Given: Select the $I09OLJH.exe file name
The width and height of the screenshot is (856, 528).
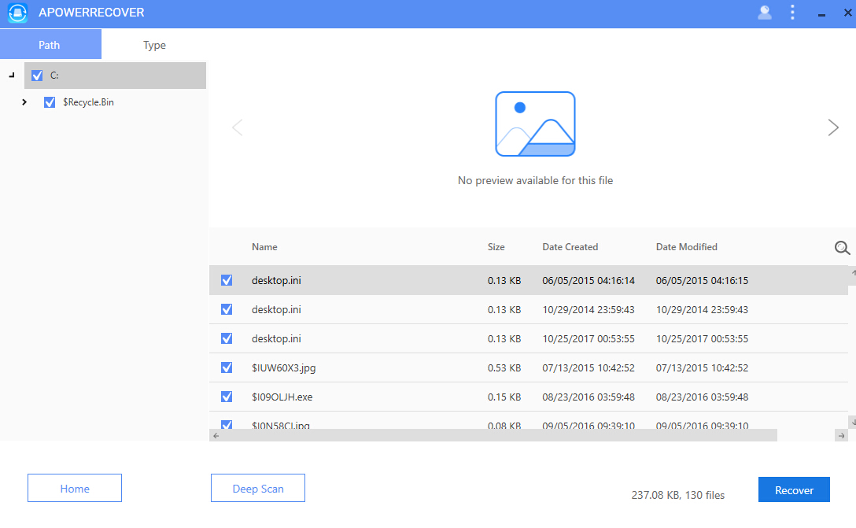Looking at the screenshot, I should click(x=282, y=397).
